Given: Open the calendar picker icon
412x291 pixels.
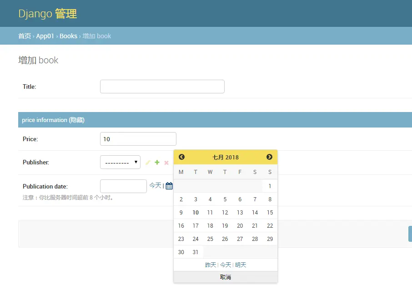Looking at the screenshot, I should point(169,186).
